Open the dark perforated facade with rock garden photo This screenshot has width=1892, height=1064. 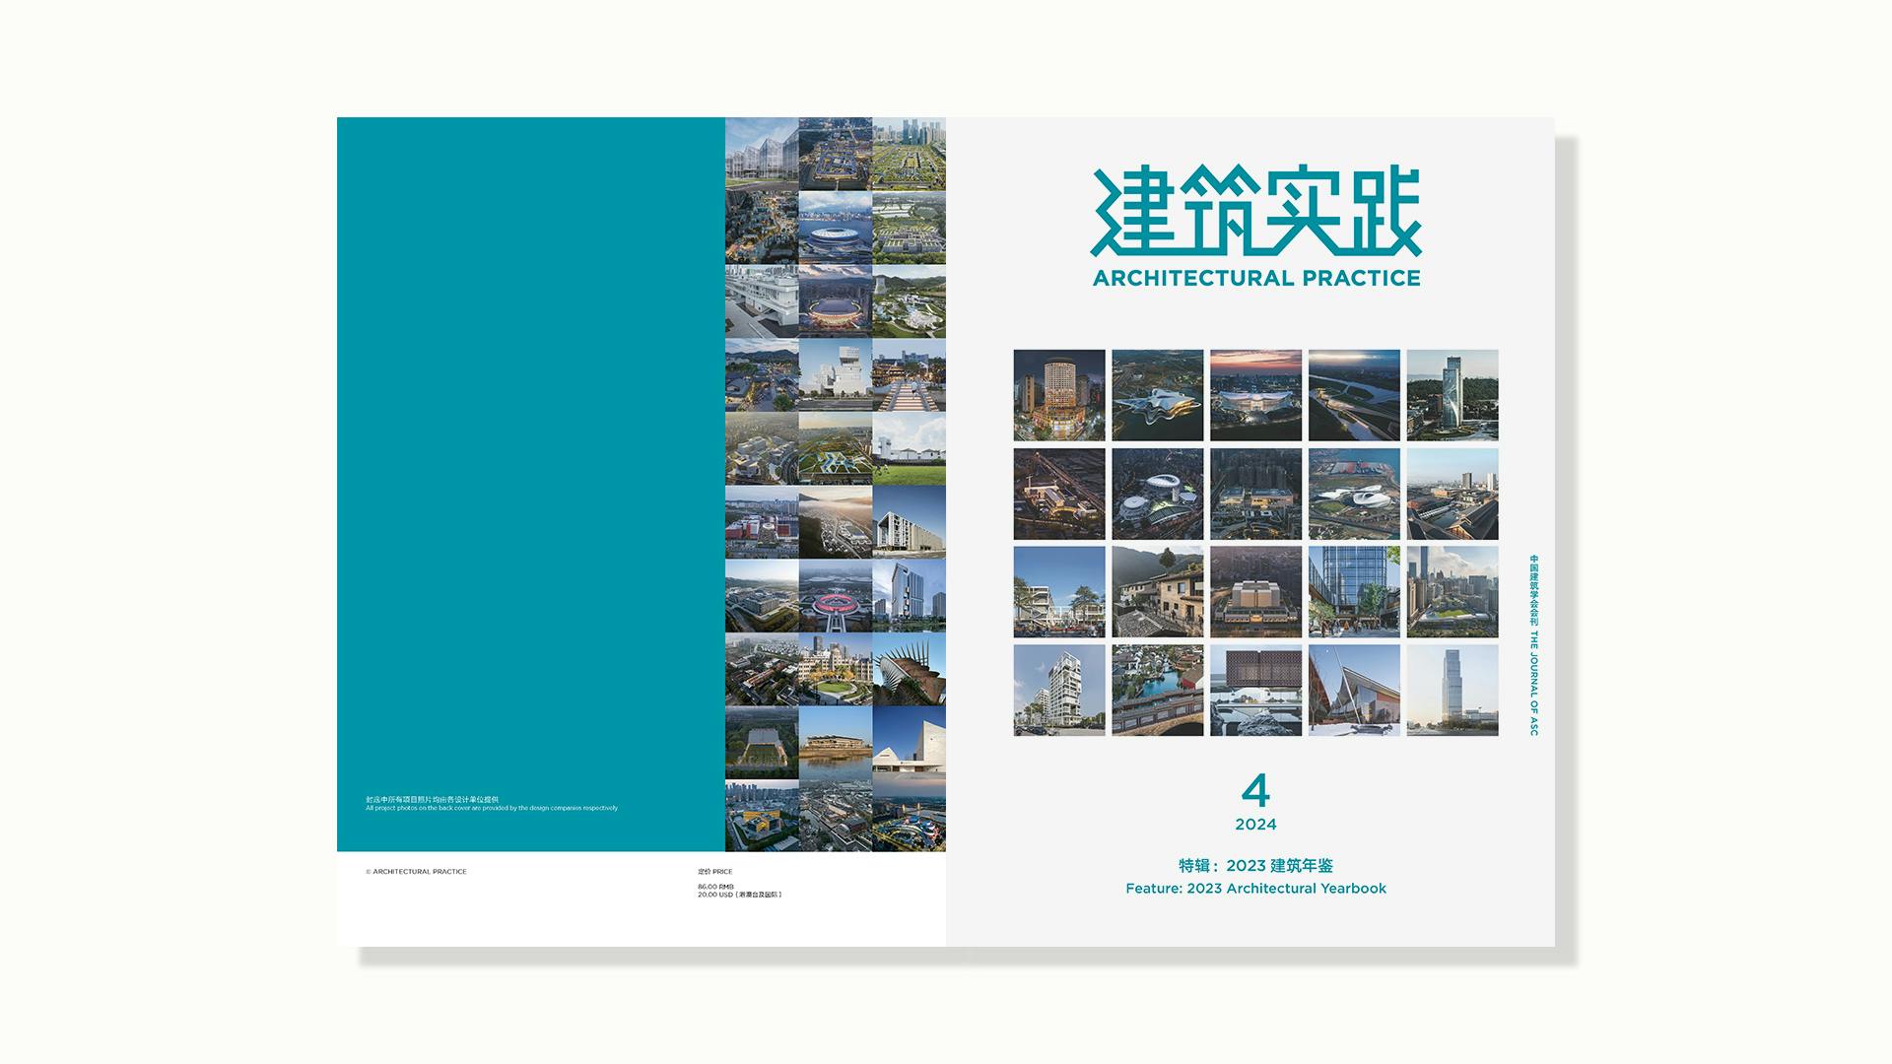tap(1255, 691)
